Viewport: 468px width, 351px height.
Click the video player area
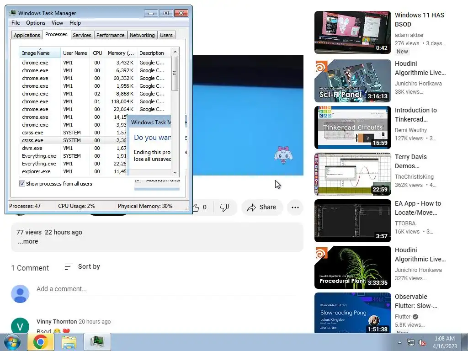(x=248, y=115)
